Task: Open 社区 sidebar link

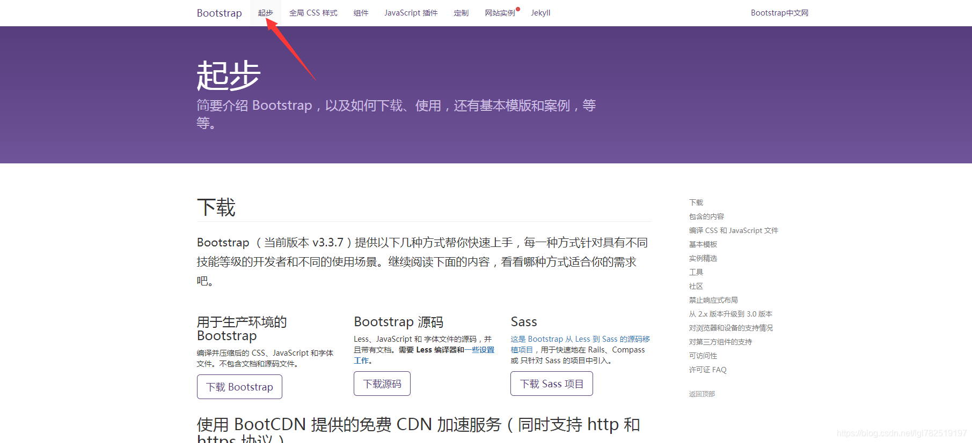Action: pos(696,286)
